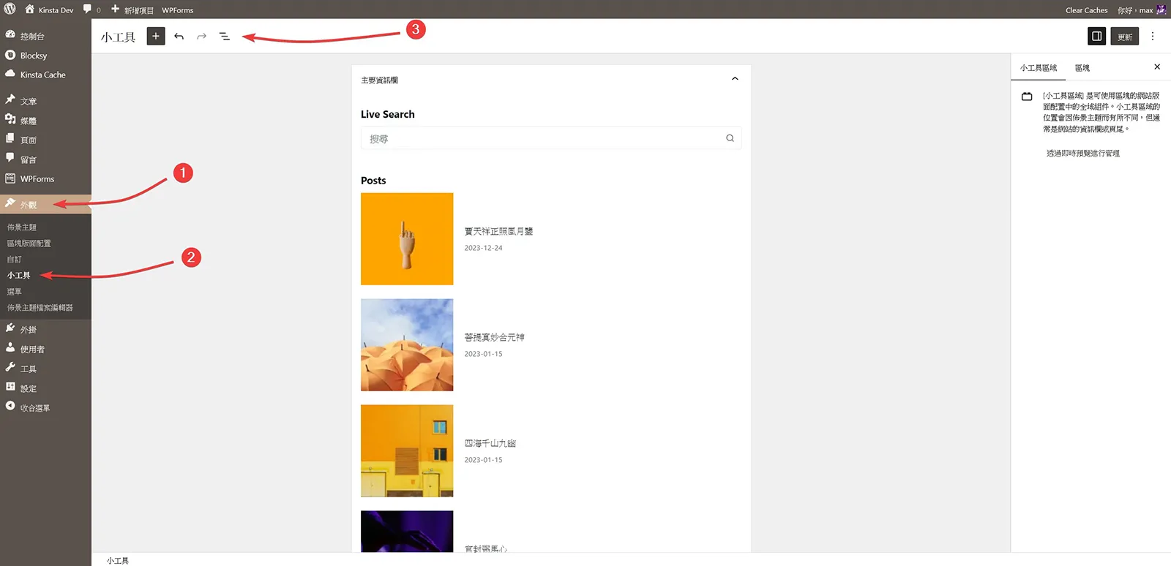
Task: Click the 更新 update button
Action: coord(1125,36)
